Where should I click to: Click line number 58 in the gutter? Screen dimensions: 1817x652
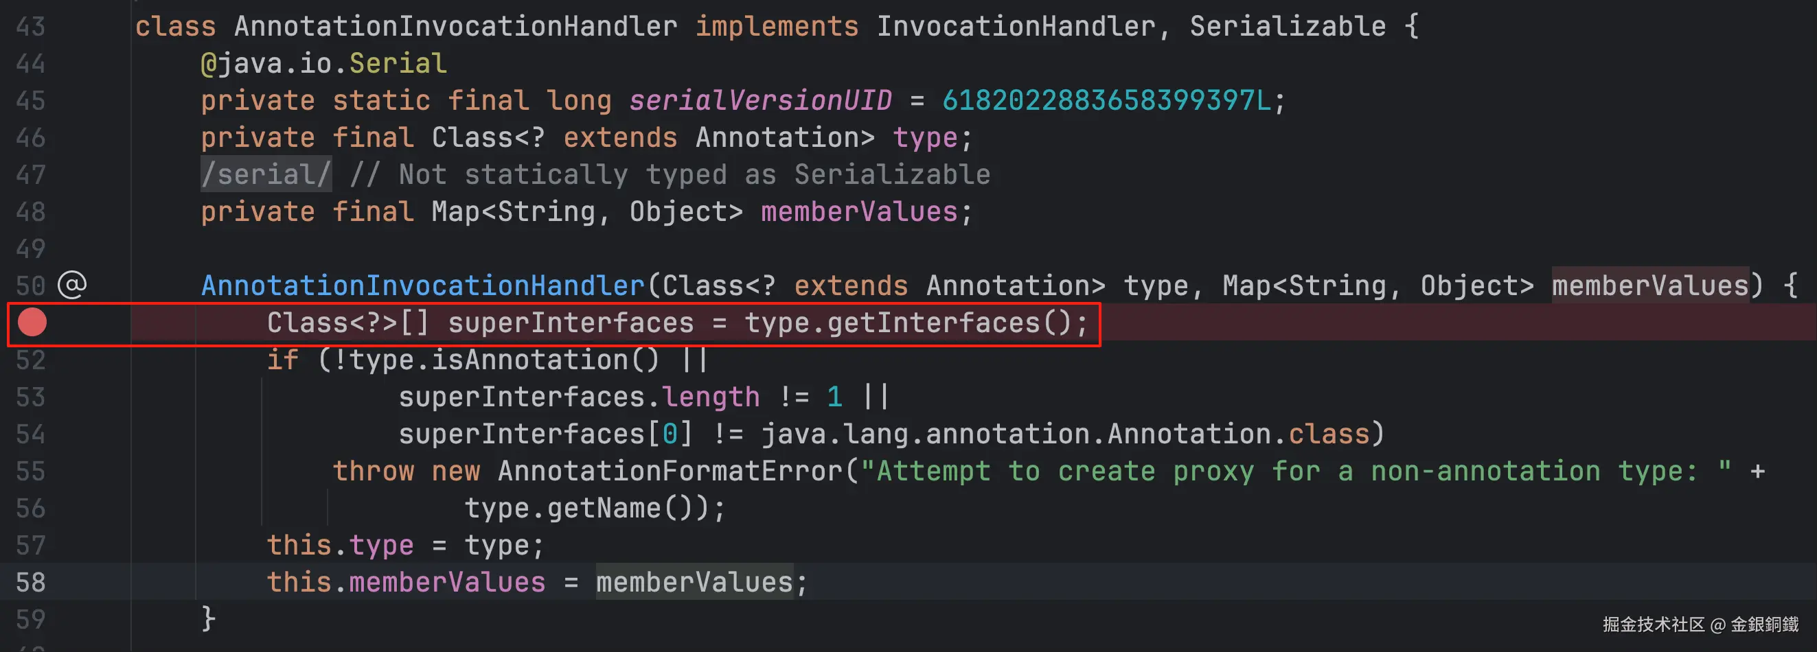point(30,582)
